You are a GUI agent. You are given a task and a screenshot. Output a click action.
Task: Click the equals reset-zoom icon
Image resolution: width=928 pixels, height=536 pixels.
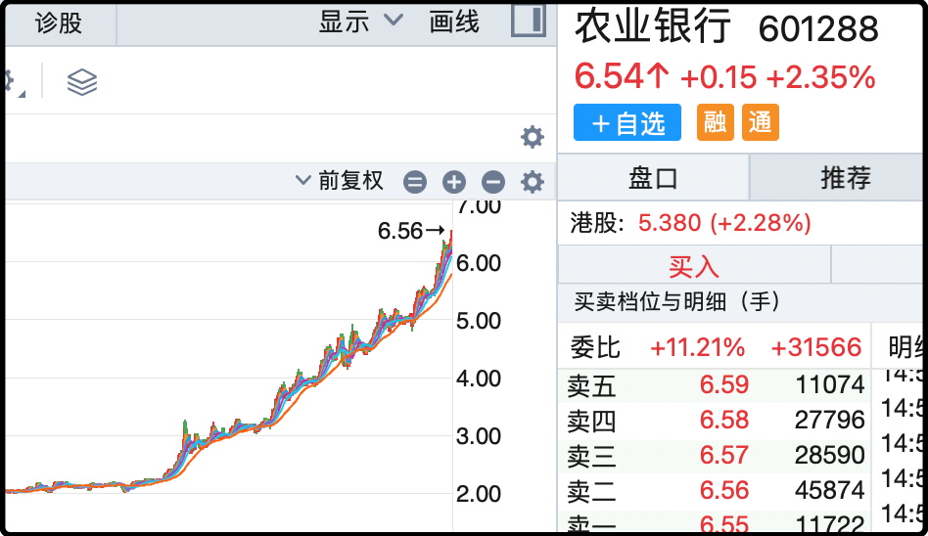point(415,182)
